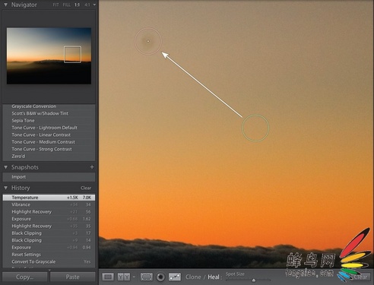Screen dimensions: 374x285
Task: Set Navigator zoom to FIT
Action: tap(55, 5)
